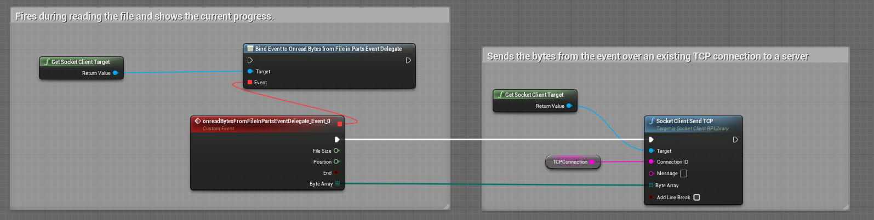Viewport: 874px width, 220px height.
Task: Click the End boolean output pin
Action: 336,173
